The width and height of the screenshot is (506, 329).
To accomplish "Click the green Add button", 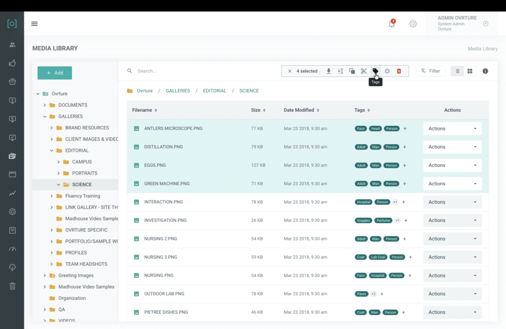I will 54,73.
